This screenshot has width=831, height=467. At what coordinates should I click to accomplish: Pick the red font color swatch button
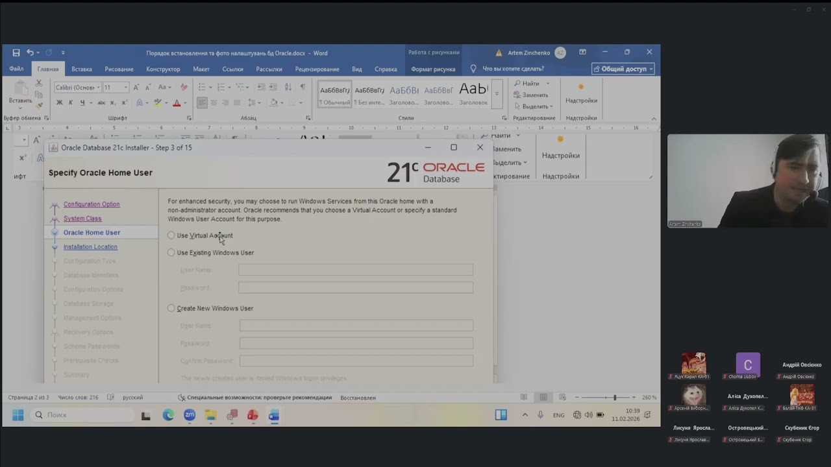point(177,102)
